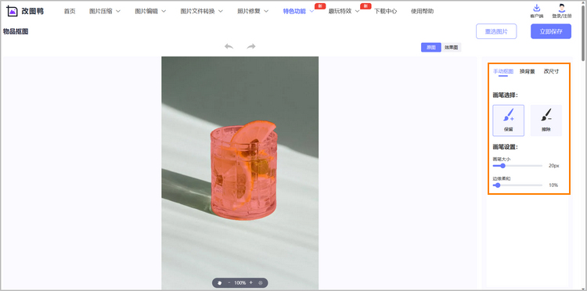Zoom out with the minus icon
The width and height of the screenshot is (587, 291).
coord(229,282)
